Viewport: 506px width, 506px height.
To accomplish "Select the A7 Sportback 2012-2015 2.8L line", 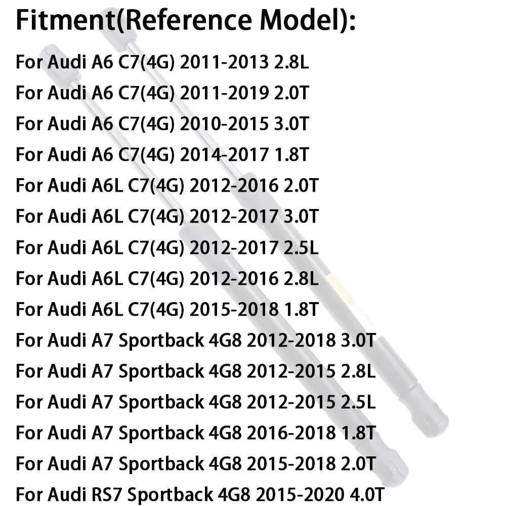I will click(x=196, y=371).
